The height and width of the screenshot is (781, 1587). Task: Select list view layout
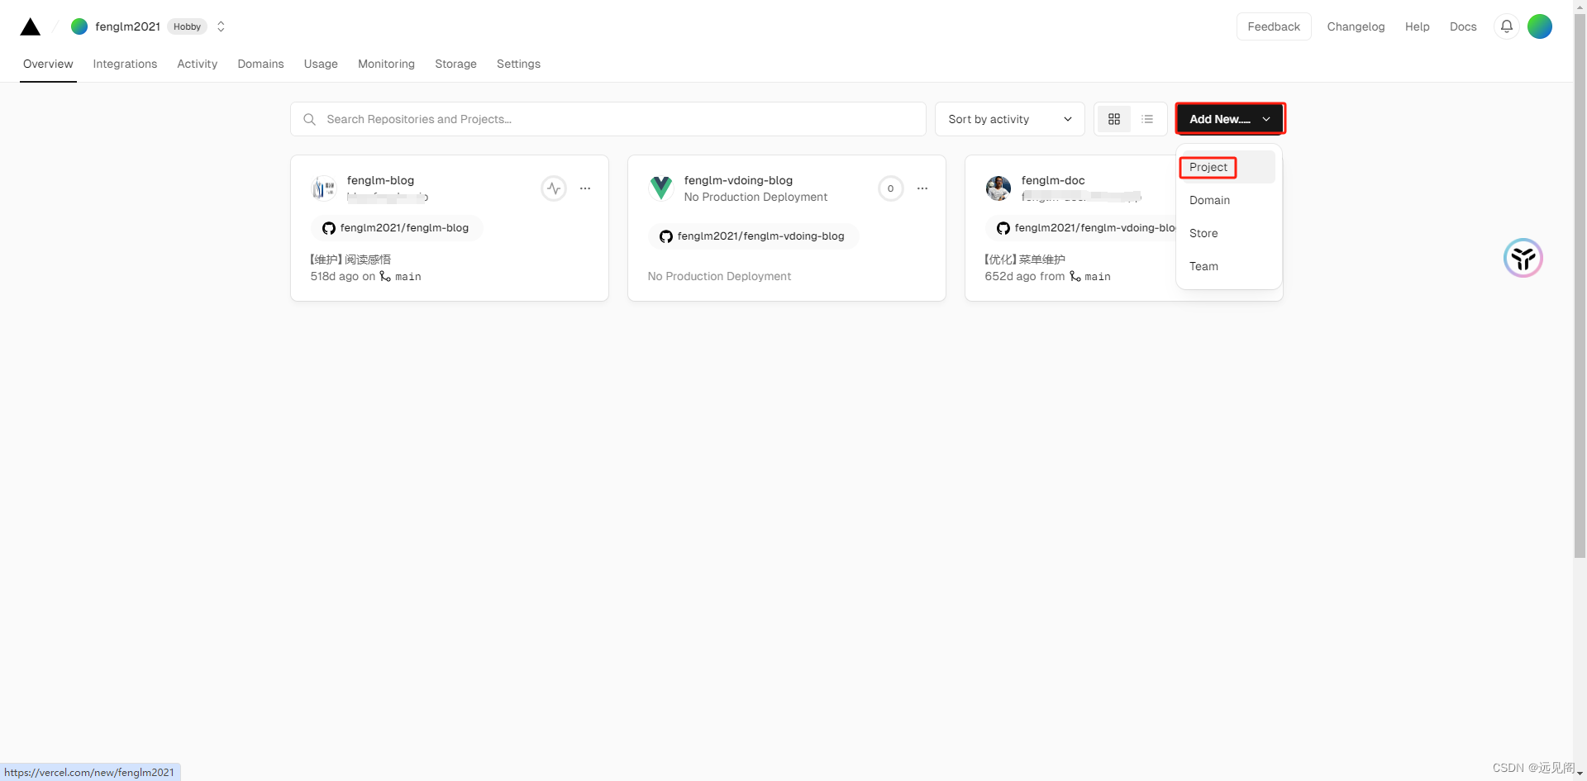[1147, 119]
